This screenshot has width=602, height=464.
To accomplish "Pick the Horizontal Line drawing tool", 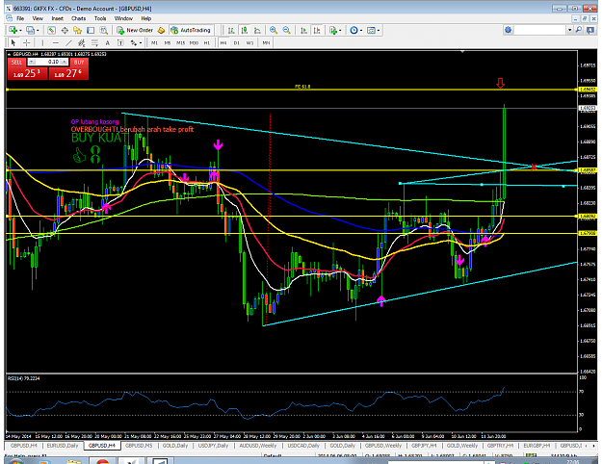I will tap(56, 42).
